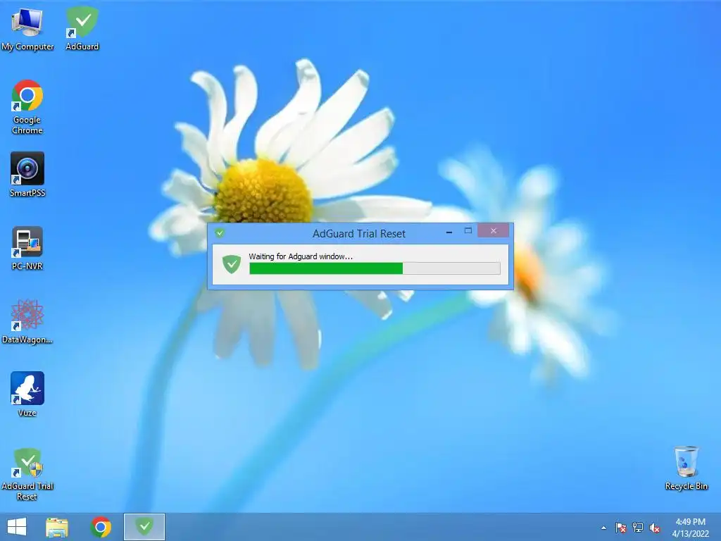Open the network status tray icon

pyautogui.click(x=638, y=528)
